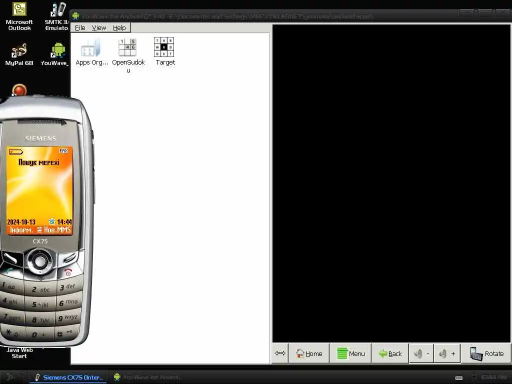Click the Back button in YouWave
The height and width of the screenshot is (384, 512).
(x=390, y=353)
